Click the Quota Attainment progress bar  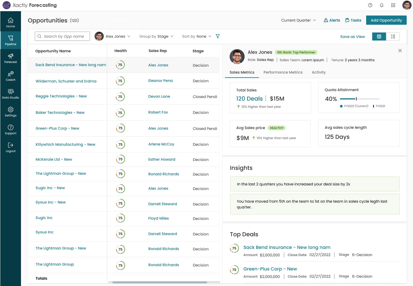pos(360,99)
